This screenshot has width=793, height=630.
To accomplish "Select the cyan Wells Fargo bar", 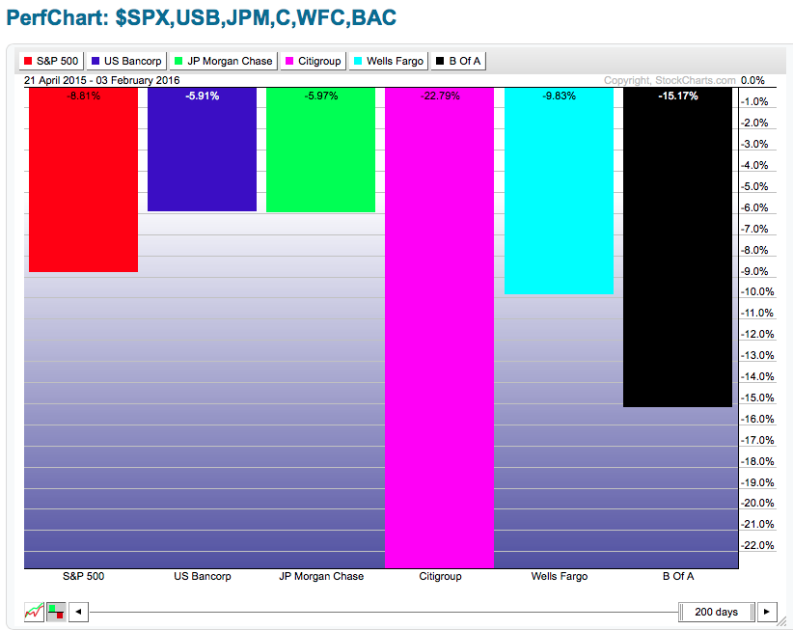I will [559, 191].
